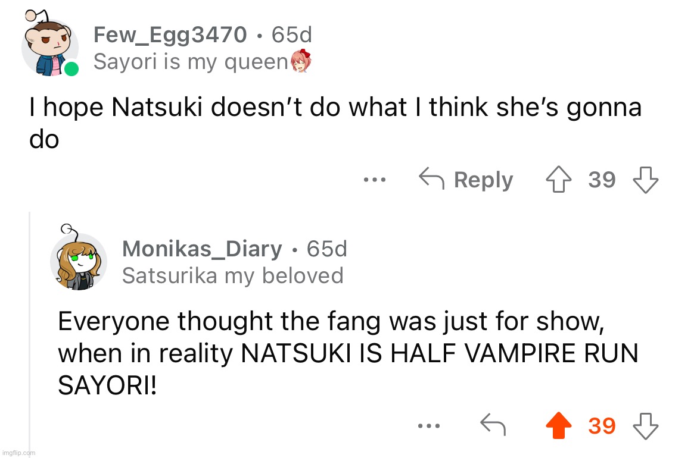The height and width of the screenshot is (458, 697).
Task: Click the reply arrow under Monikas_Diary's comment
Action: (493, 426)
